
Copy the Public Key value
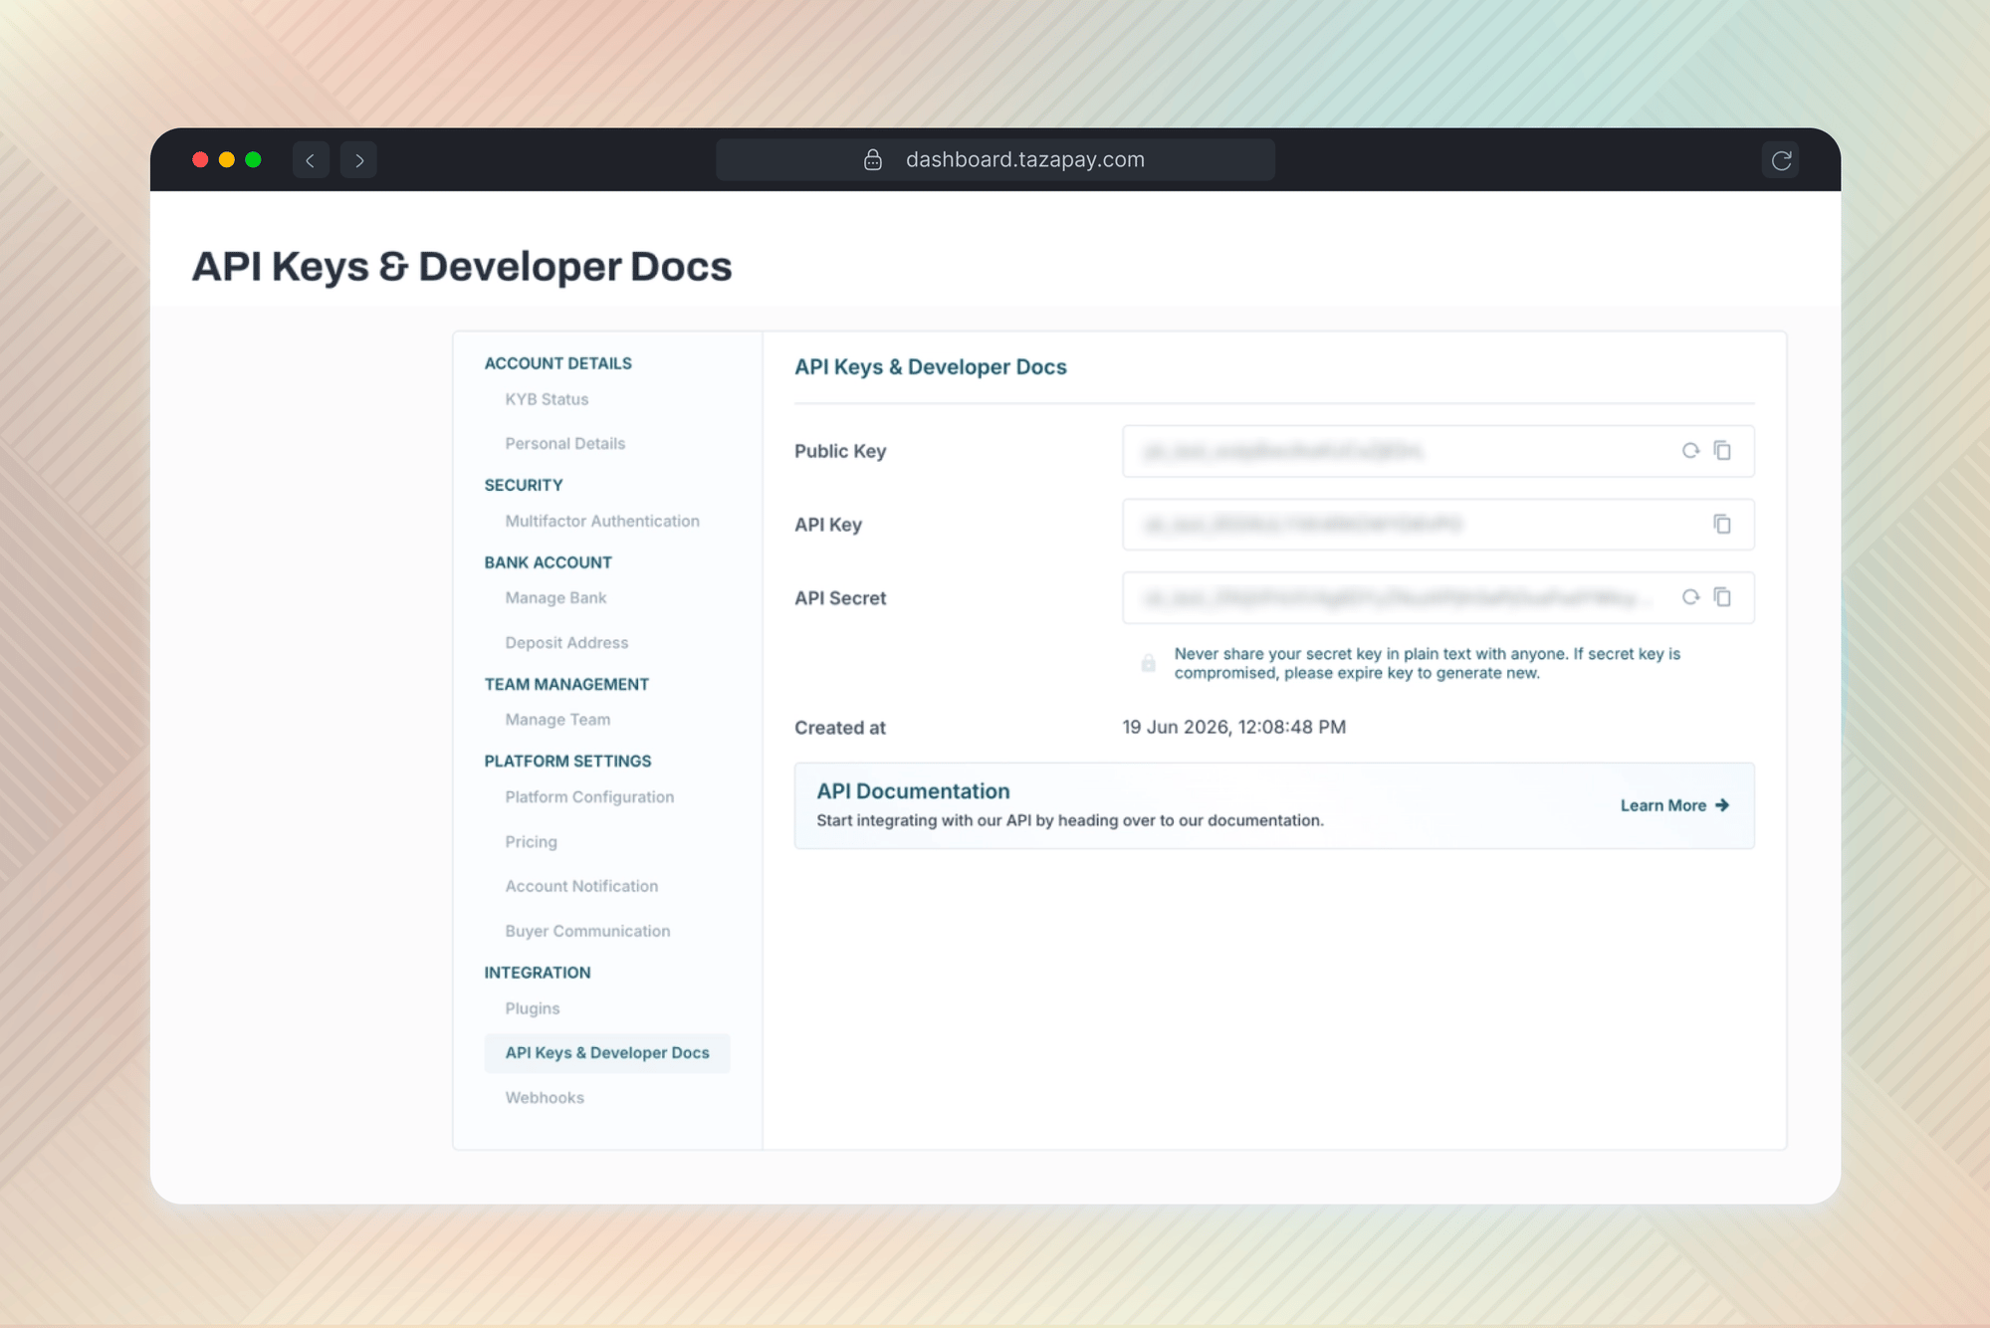tap(1722, 451)
